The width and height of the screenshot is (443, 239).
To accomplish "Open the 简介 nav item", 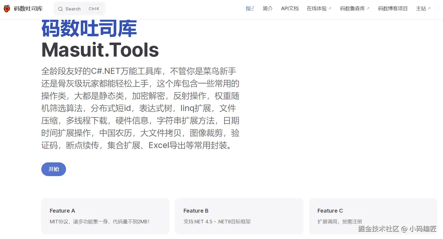I will click(267, 9).
